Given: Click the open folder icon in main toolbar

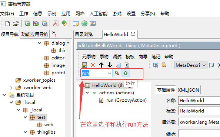Looking at the screenshot, I should tap(16, 23).
